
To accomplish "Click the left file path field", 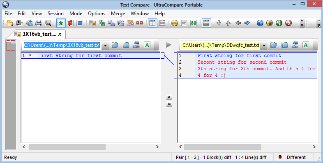I will pos(62,45).
